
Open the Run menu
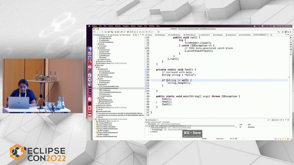[146, 26]
